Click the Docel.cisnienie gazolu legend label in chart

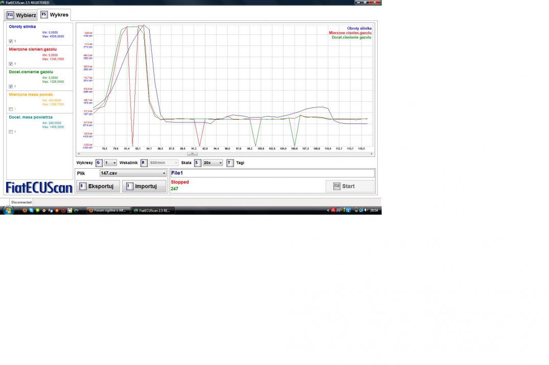click(352, 37)
